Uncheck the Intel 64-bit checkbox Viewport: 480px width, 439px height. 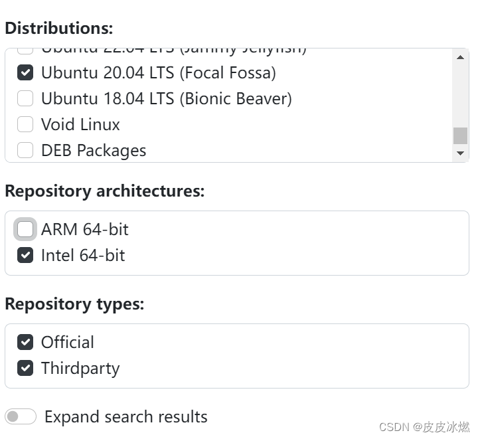(25, 255)
